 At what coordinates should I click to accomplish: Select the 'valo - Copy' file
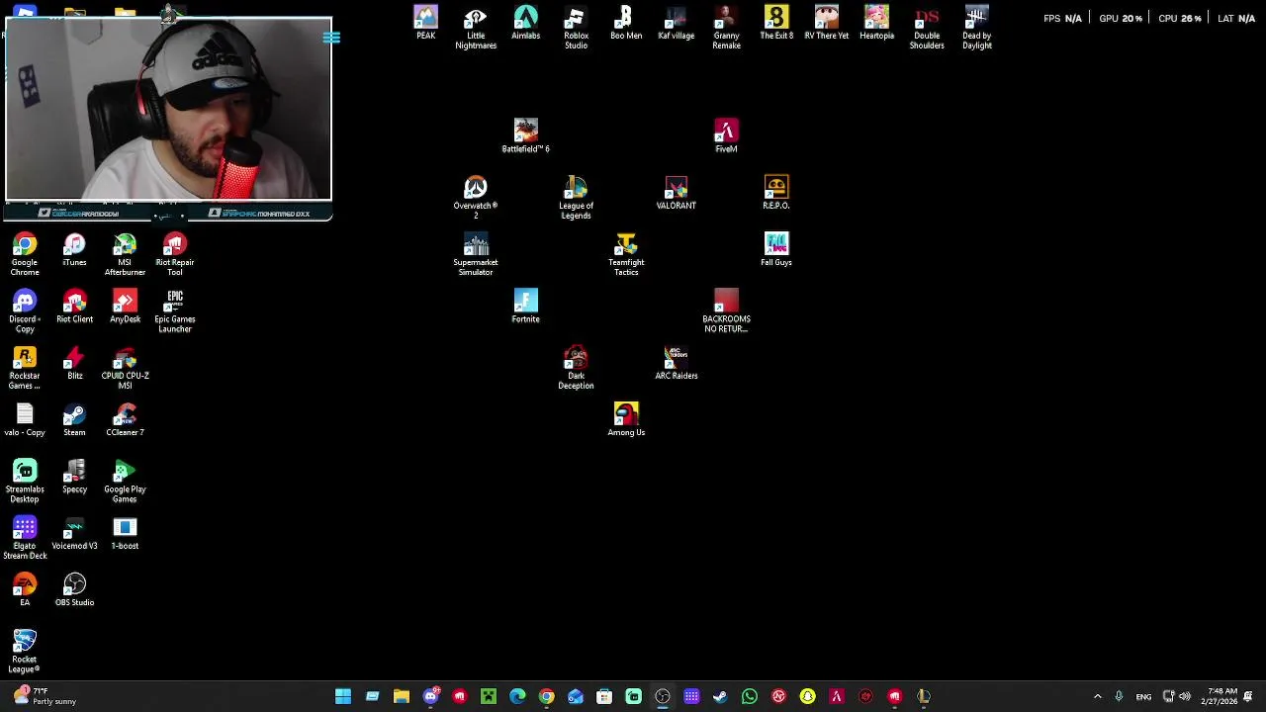[x=25, y=419]
